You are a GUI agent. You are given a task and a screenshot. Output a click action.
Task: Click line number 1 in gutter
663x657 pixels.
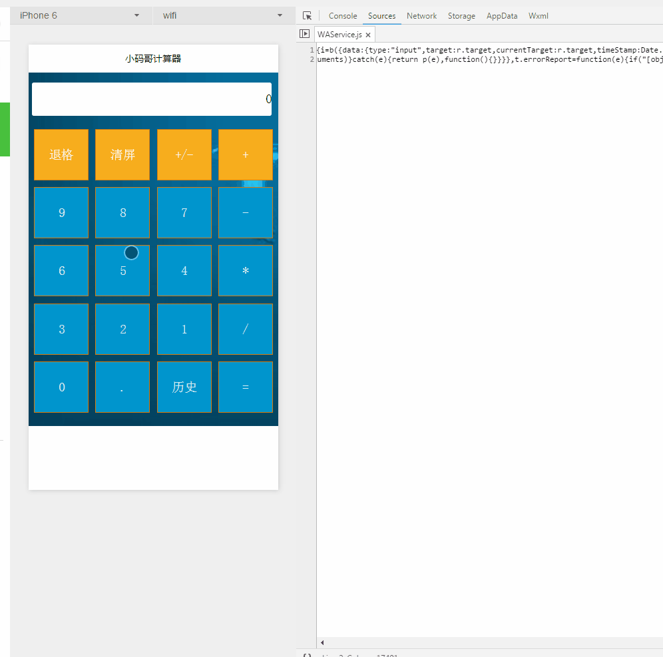pyautogui.click(x=312, y=50)
